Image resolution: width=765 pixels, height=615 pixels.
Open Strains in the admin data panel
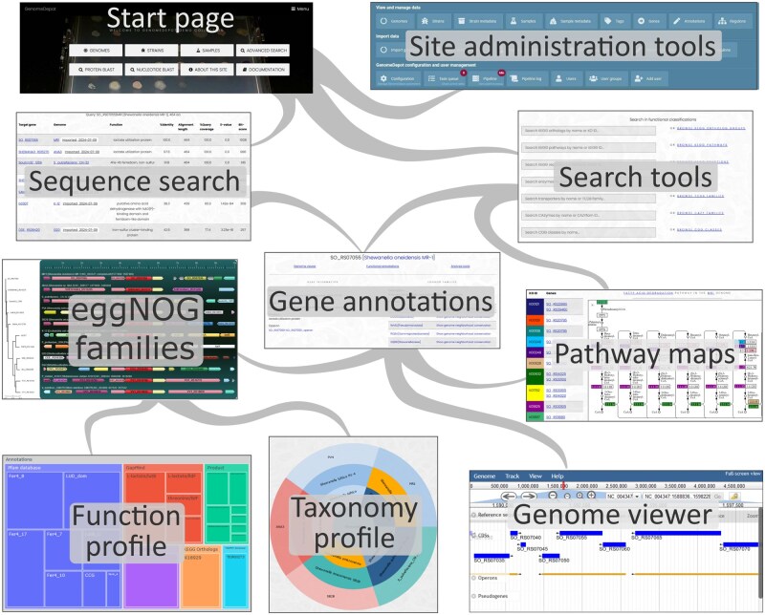click(433, 21)
